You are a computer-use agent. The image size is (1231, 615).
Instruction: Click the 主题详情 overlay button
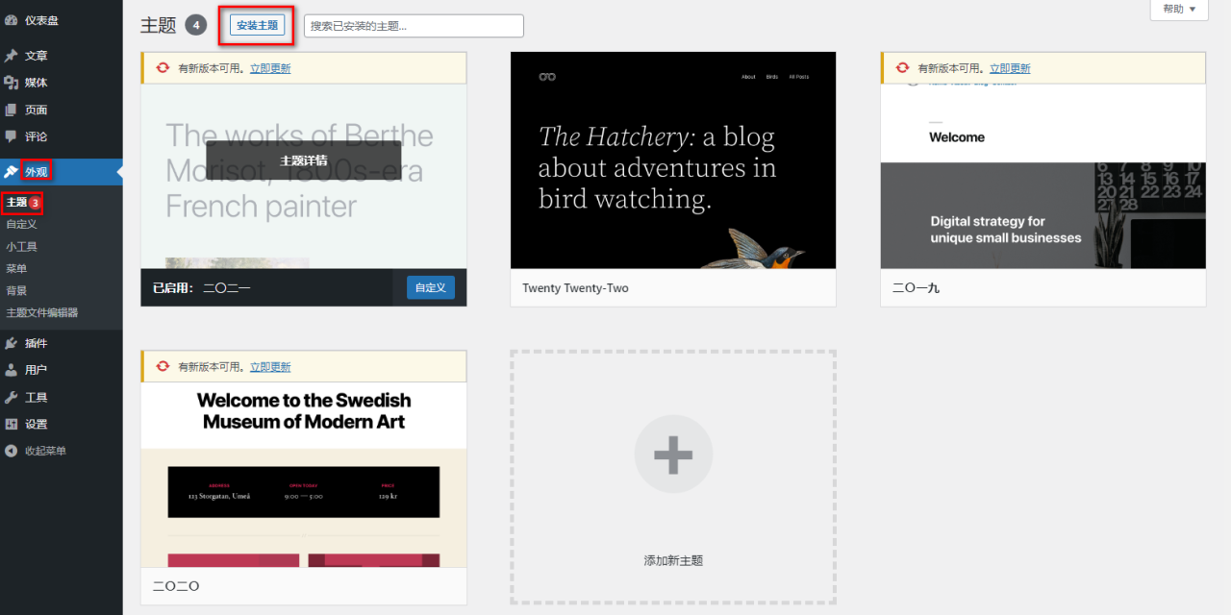[x=304, y=160]
